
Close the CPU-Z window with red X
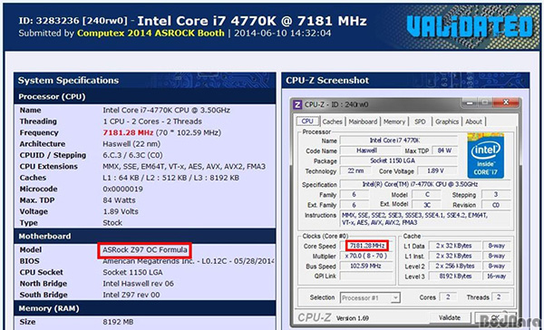506,102
